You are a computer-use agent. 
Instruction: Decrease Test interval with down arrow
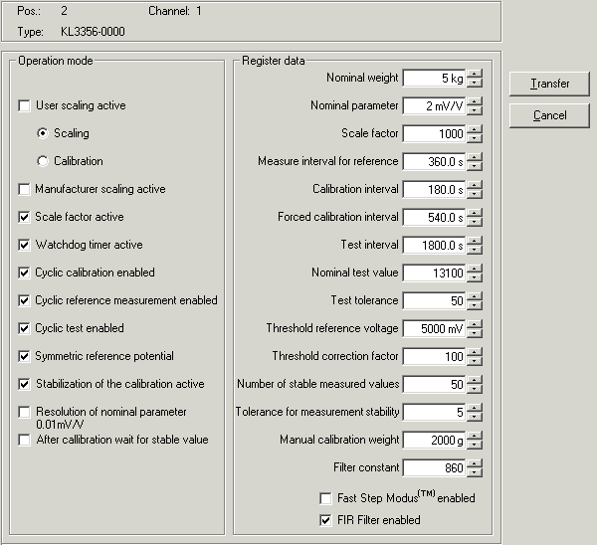click(x=475, y=250)
